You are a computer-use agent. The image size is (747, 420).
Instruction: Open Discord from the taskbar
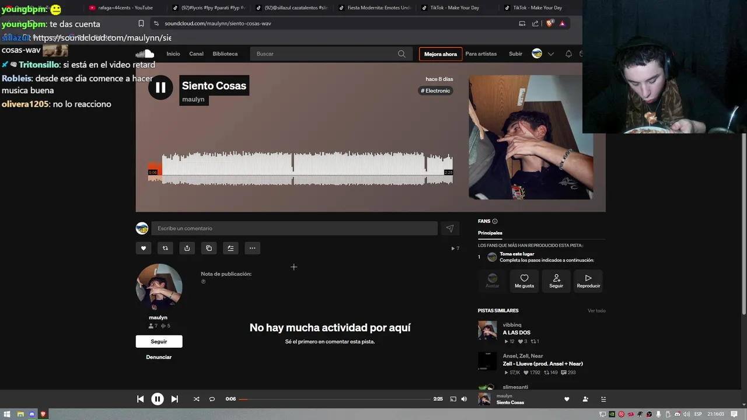point(32,414)
